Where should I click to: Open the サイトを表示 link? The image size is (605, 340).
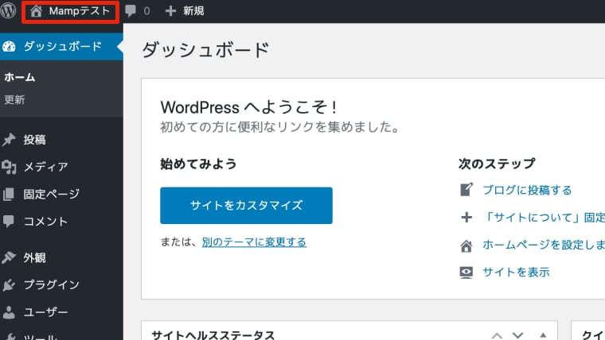pos(516,272)
